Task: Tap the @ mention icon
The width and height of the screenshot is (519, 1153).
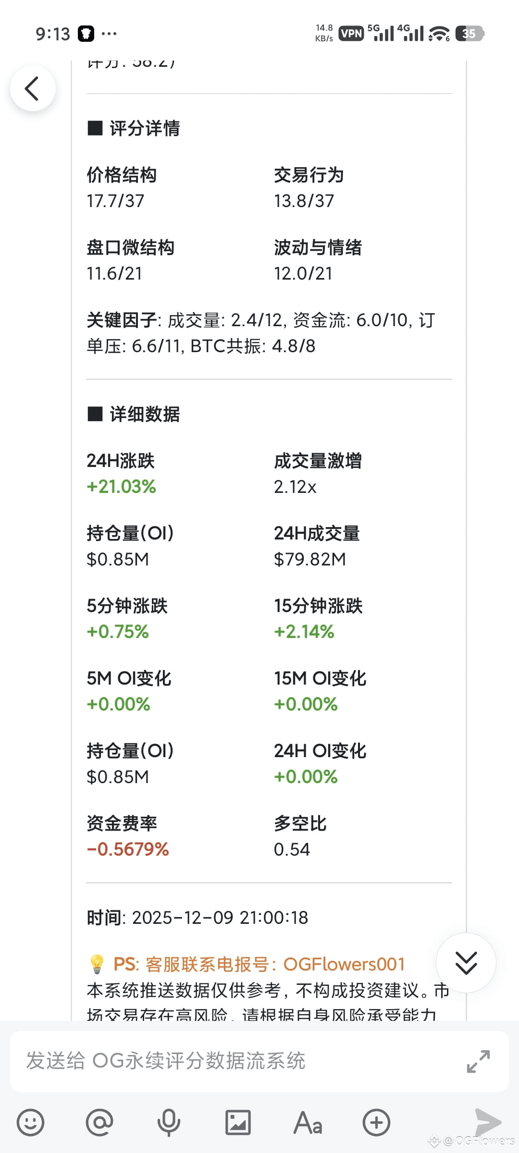Action: (99, 1123)
